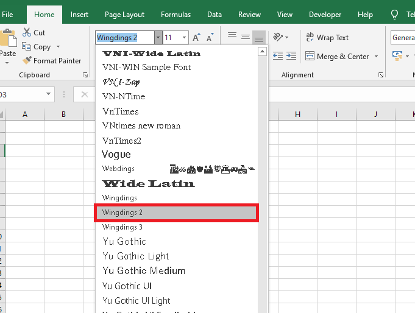The height and width of the screenshot is (313, 415).
Task: Collapse the font name dropdown arrow
Action: point(158,38)
